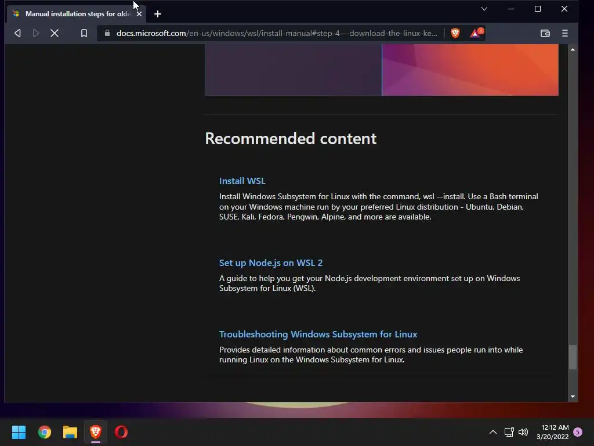The width and height of the screenshot is (594, 446).
Task: Close the Manual installation steps tab
Action: [139, 14]
